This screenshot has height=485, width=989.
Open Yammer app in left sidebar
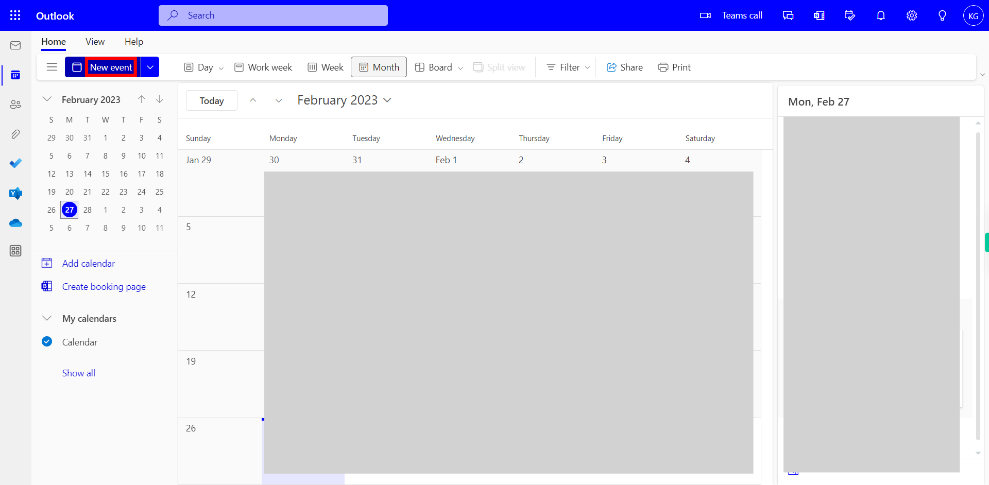[x=15, y=193]
